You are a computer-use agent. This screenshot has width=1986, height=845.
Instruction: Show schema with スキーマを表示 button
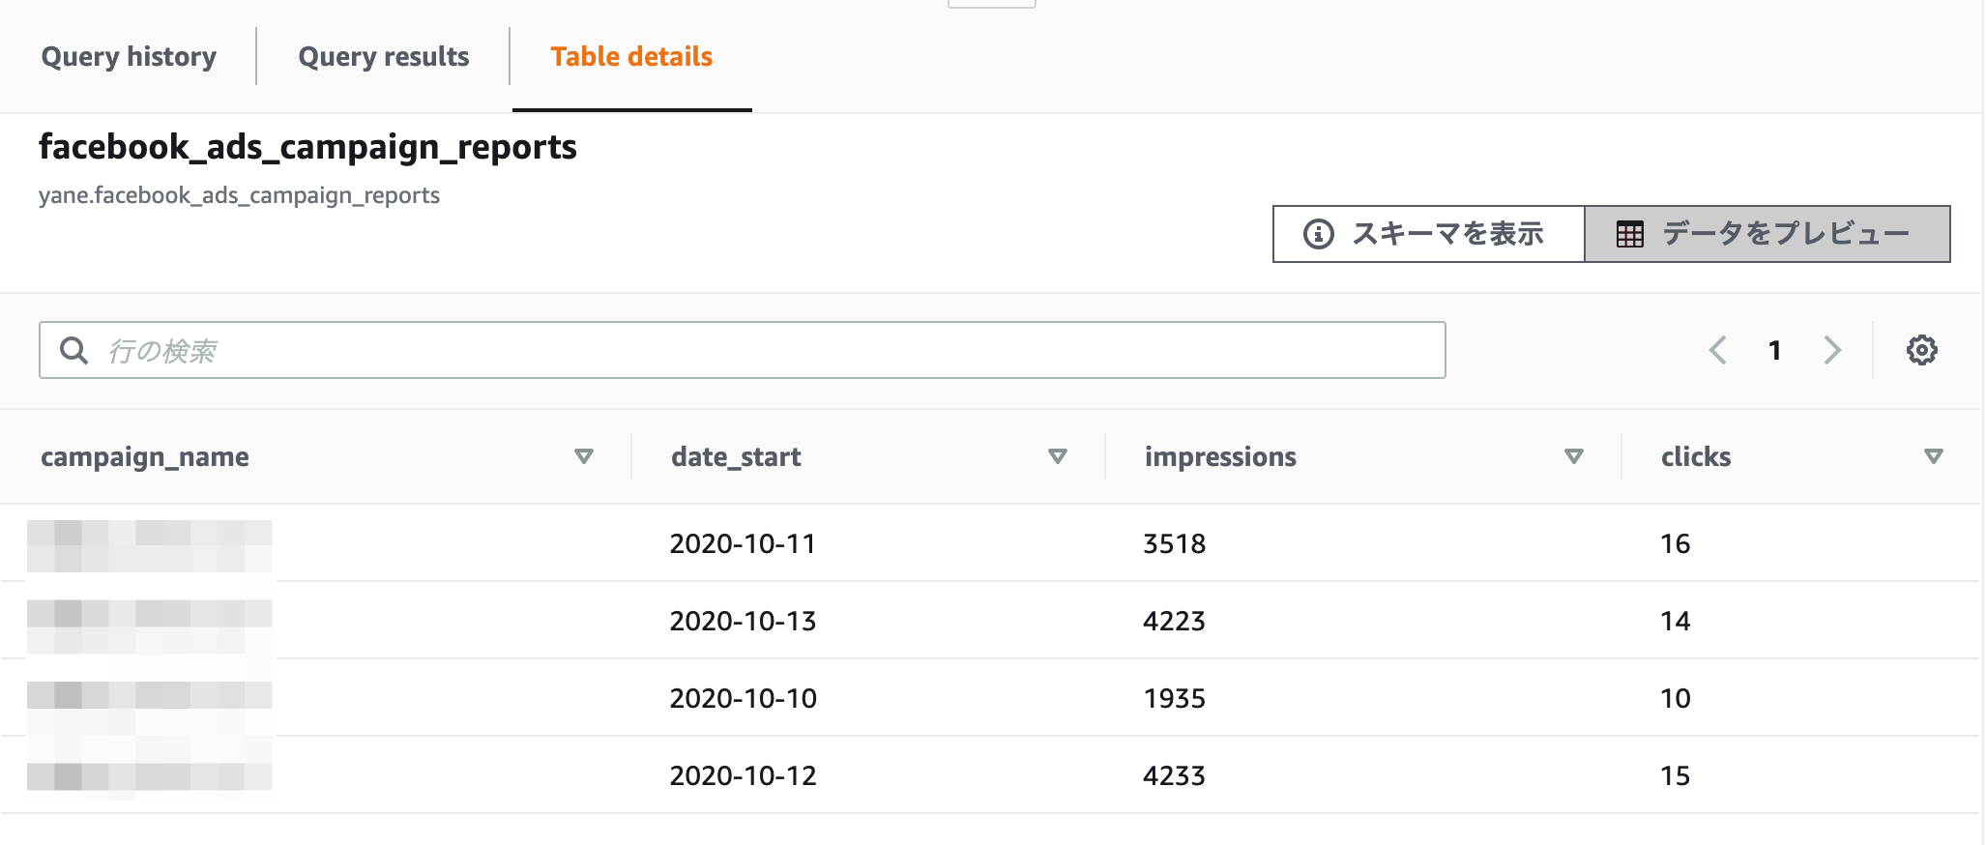point(1429,234)
